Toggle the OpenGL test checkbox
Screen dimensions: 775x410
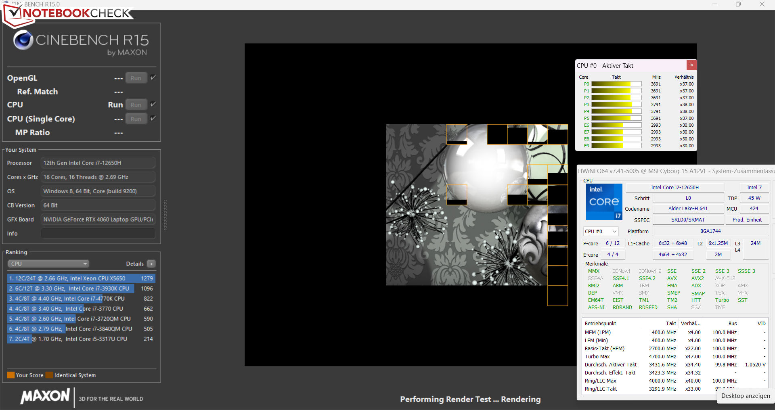point(153,77)
